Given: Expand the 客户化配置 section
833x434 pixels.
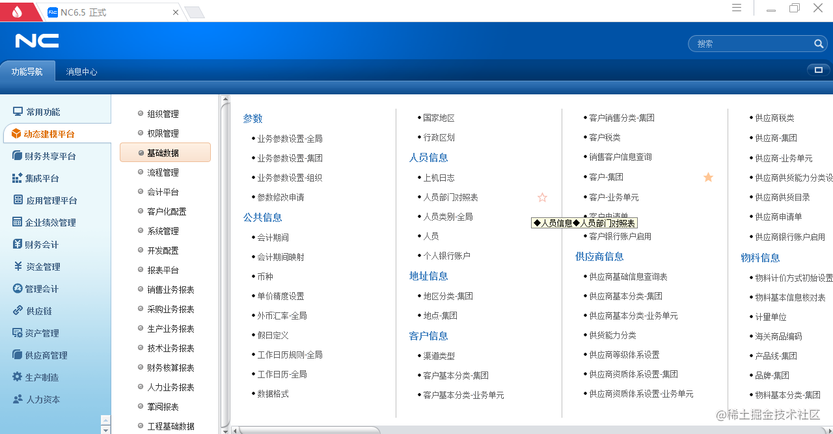Looking at the screenshot, I should (x=165, y=211).
